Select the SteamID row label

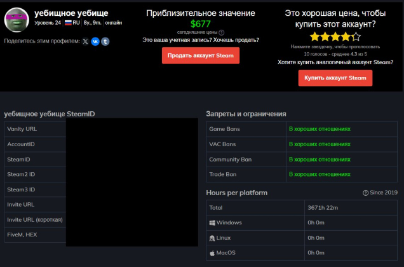18,160
